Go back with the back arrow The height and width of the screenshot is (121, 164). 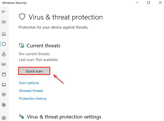pos(4,12)
